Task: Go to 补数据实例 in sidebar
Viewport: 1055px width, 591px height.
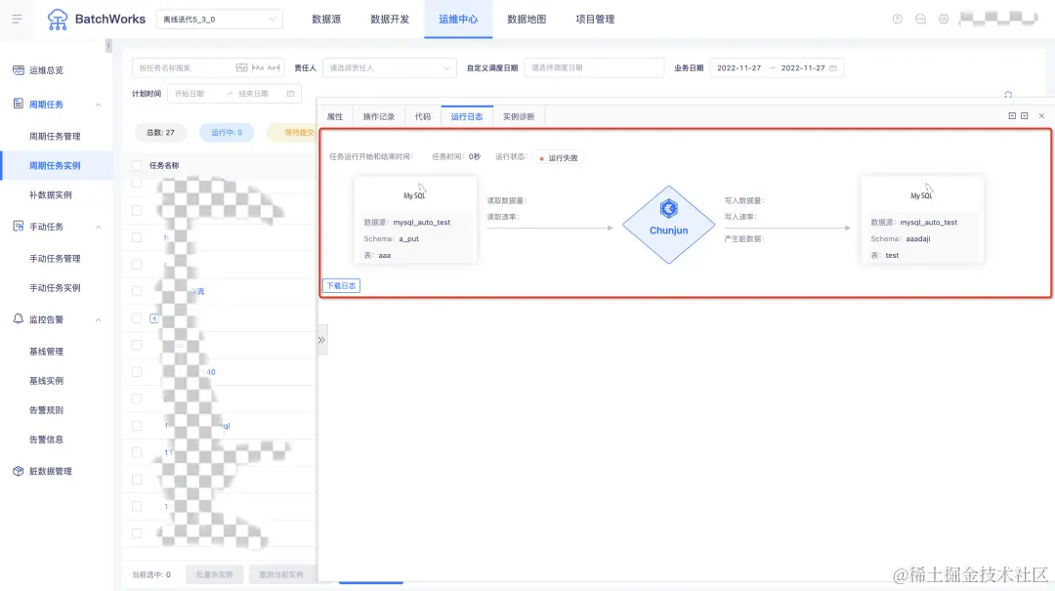Action: point(51,194)
